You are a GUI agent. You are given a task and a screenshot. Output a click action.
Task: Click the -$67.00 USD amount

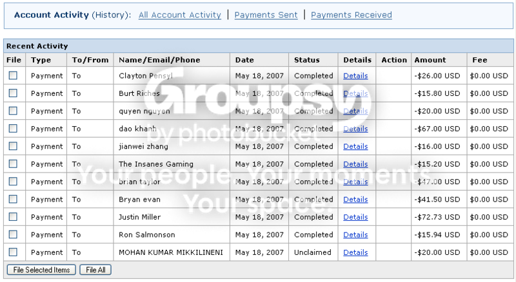(x=437, y=129)
